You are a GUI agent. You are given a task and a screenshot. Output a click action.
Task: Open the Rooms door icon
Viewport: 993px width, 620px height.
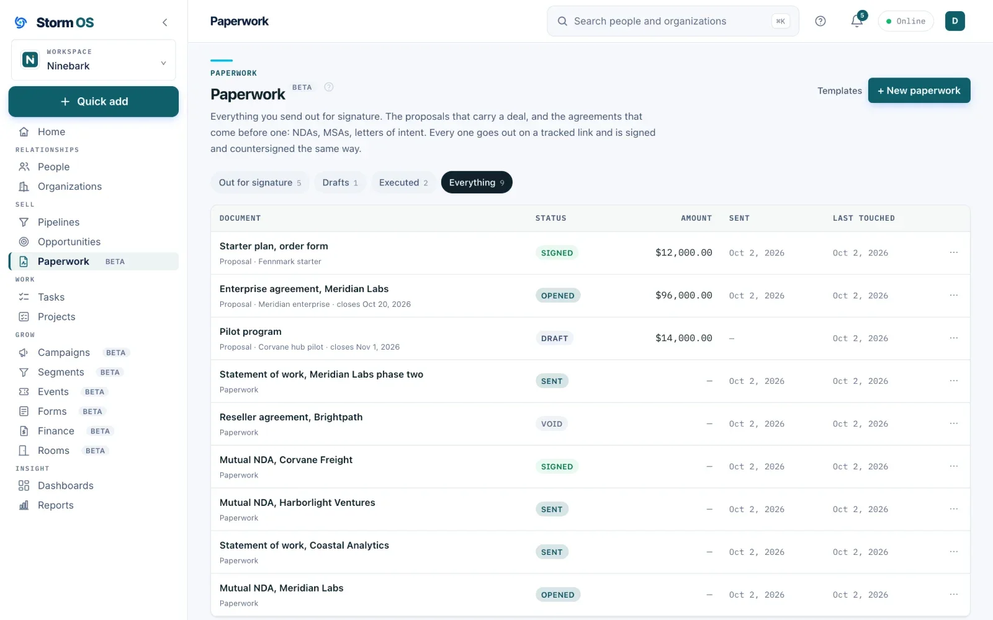tap(24, 451)
